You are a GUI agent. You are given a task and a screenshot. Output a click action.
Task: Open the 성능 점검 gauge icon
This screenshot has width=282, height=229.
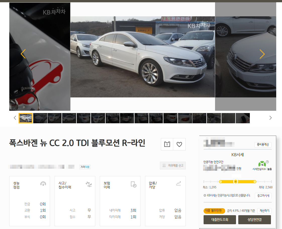coord(43,184)
